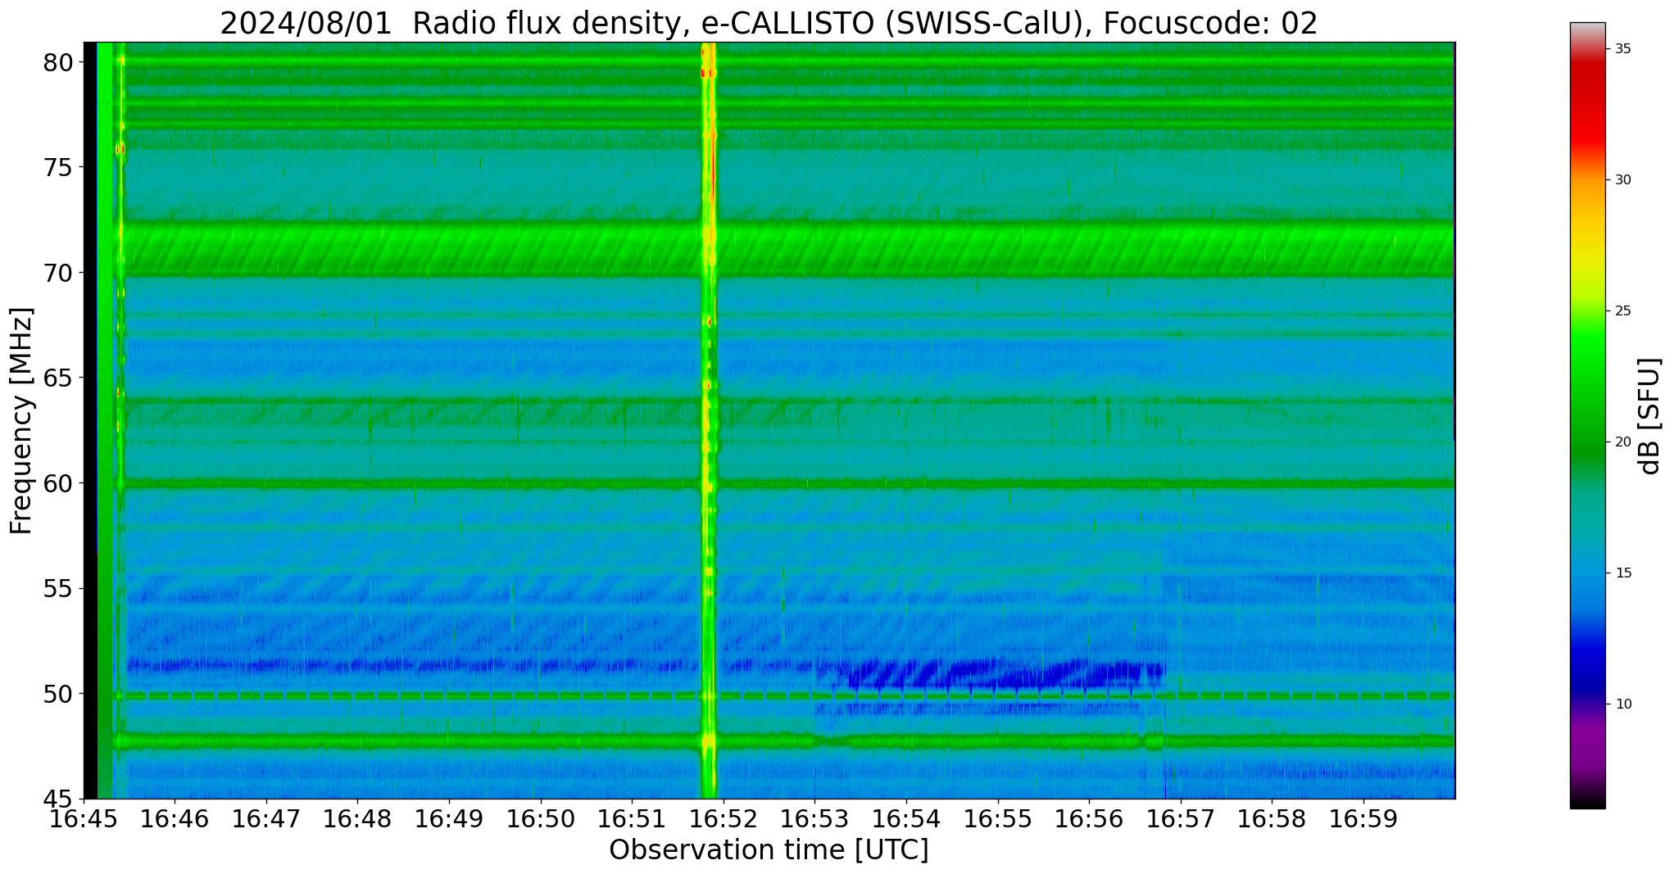Click the 16:50 time tick label
The image size is (1674, 874).
pyautogui.click(x=540, y=819)
